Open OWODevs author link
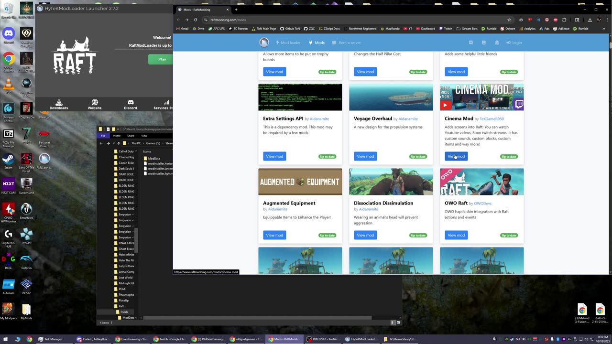612x344 pixels. point(482,204)
